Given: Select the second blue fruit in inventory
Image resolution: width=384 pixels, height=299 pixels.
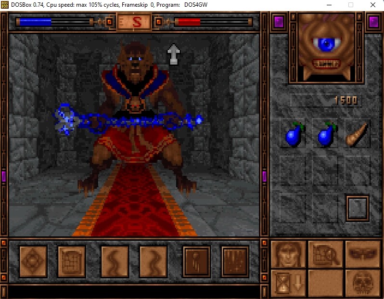Looking at the screenshot, I should pyautogui.click(x=326, y=134).
